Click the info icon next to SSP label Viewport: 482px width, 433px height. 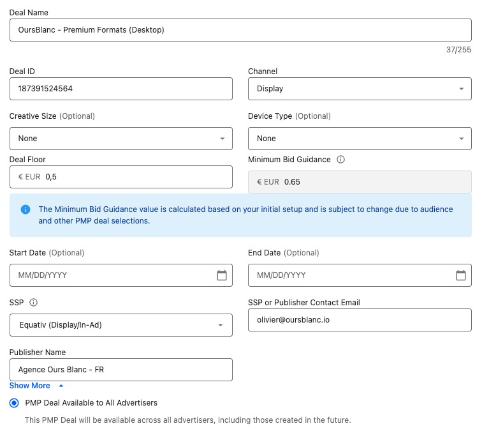[34, 303]
